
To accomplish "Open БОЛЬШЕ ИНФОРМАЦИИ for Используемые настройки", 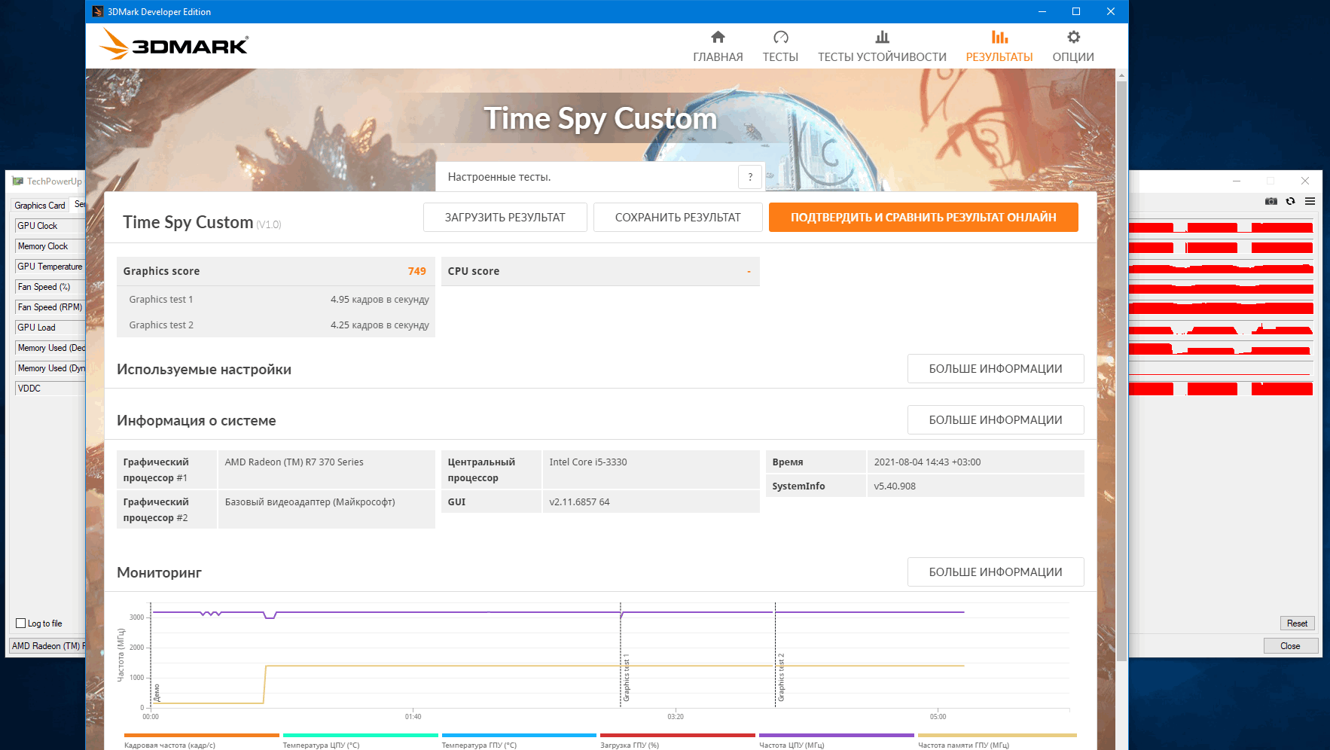I will 996,369.
